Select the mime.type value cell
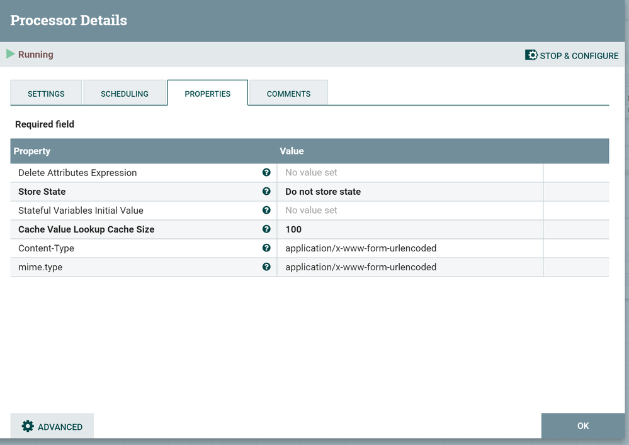The width and height of the screenshot is (629, 445). pyautogui.click(x=410, y=266)
